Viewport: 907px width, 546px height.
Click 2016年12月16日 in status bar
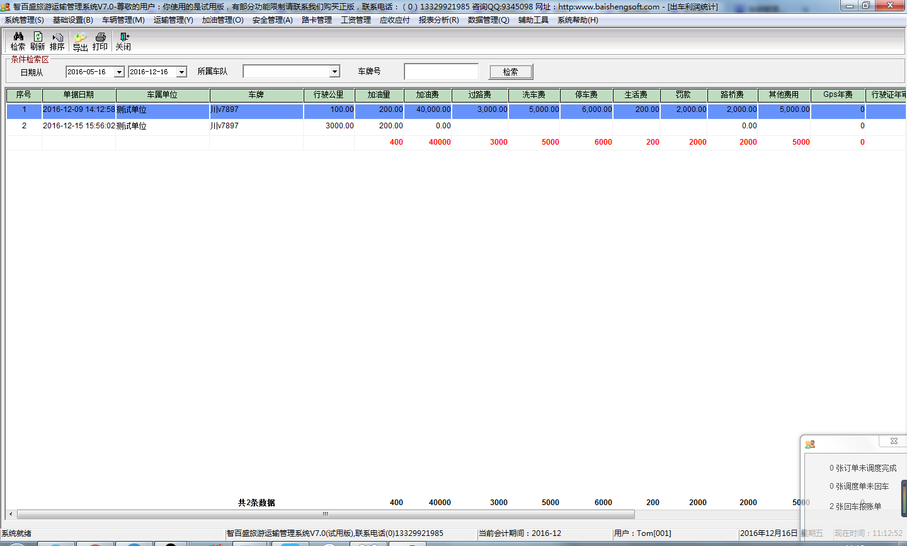click(769, 533)
